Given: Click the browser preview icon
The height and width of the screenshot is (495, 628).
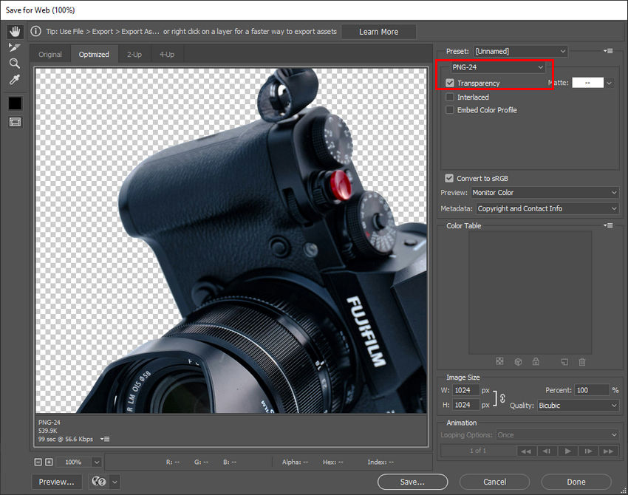Looking at the screenshot, I should 99,482.
